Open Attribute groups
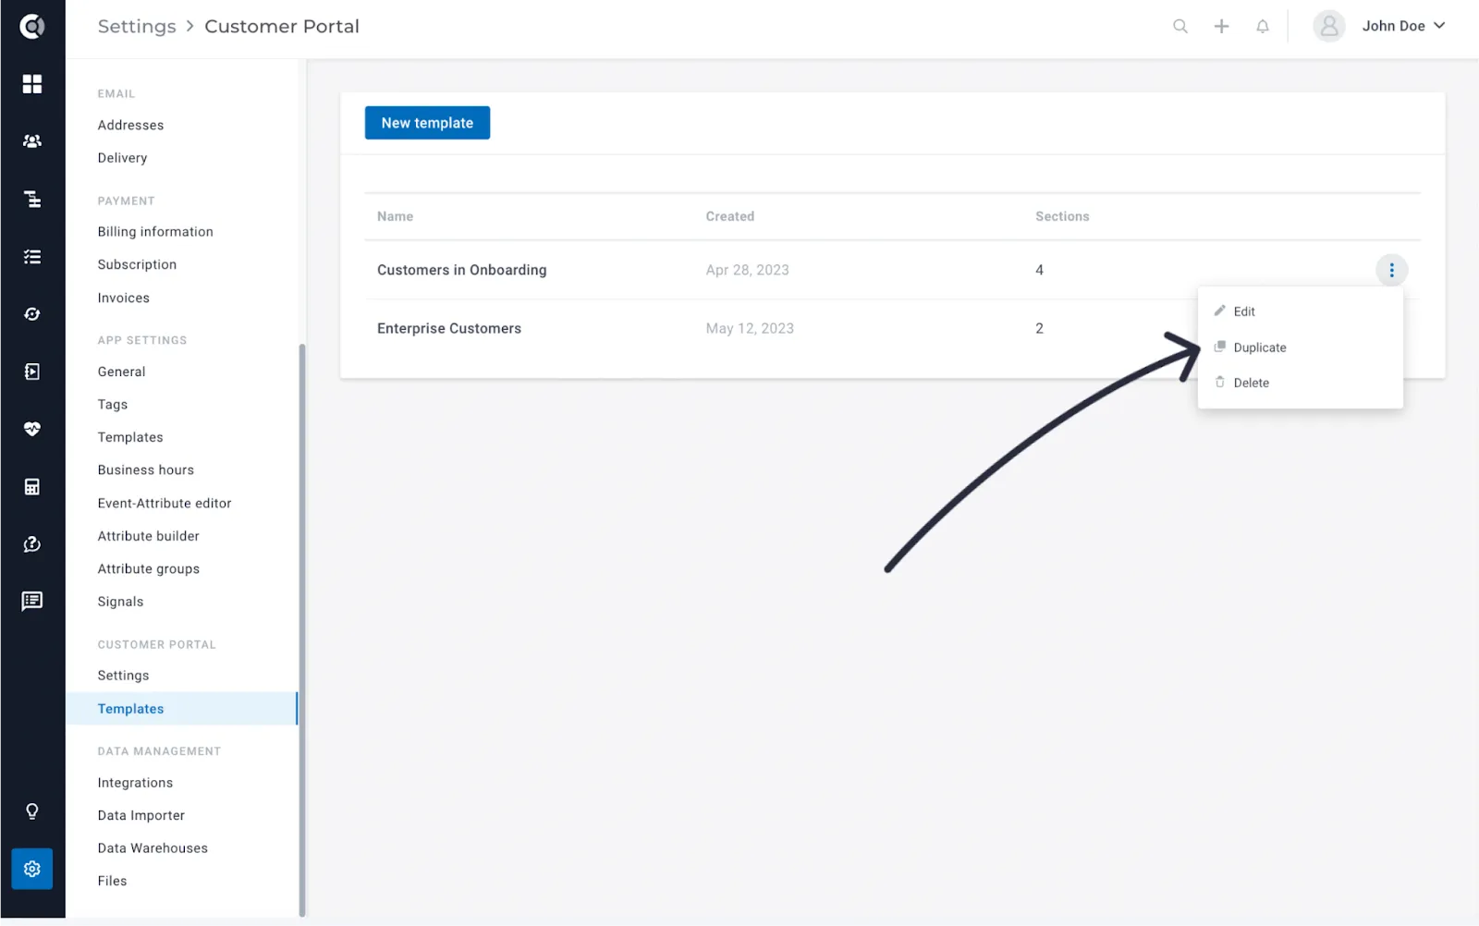Screen dimensions: 1479x926 coord(149,569)
